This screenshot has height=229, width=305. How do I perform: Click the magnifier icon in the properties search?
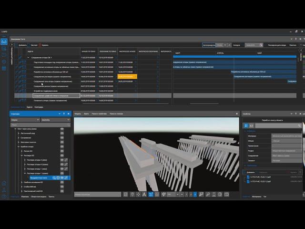pos(299,125)
